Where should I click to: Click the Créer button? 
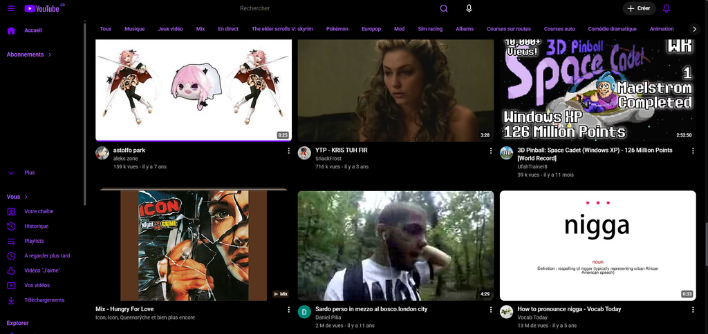click(x=640, y=8)
